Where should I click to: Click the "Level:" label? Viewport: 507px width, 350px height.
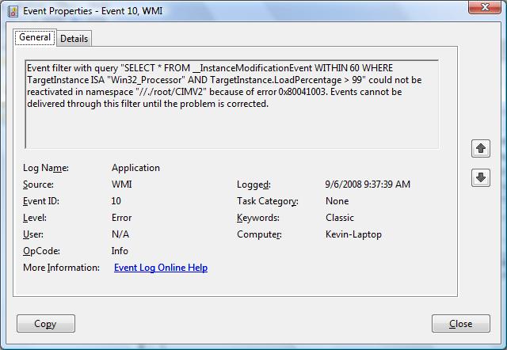[35, 218]
